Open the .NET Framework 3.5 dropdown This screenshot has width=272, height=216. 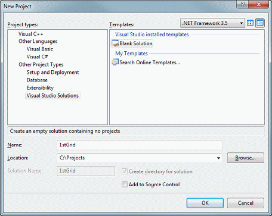click(212, 23)
